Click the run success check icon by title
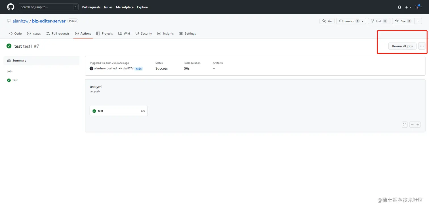Viewport: 429px width, 209px height. [x=9, y=46]
